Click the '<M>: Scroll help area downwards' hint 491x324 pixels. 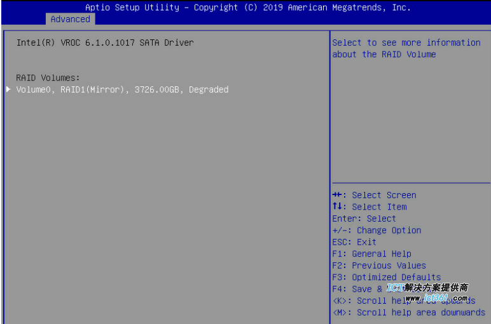[x=409, y=313]
